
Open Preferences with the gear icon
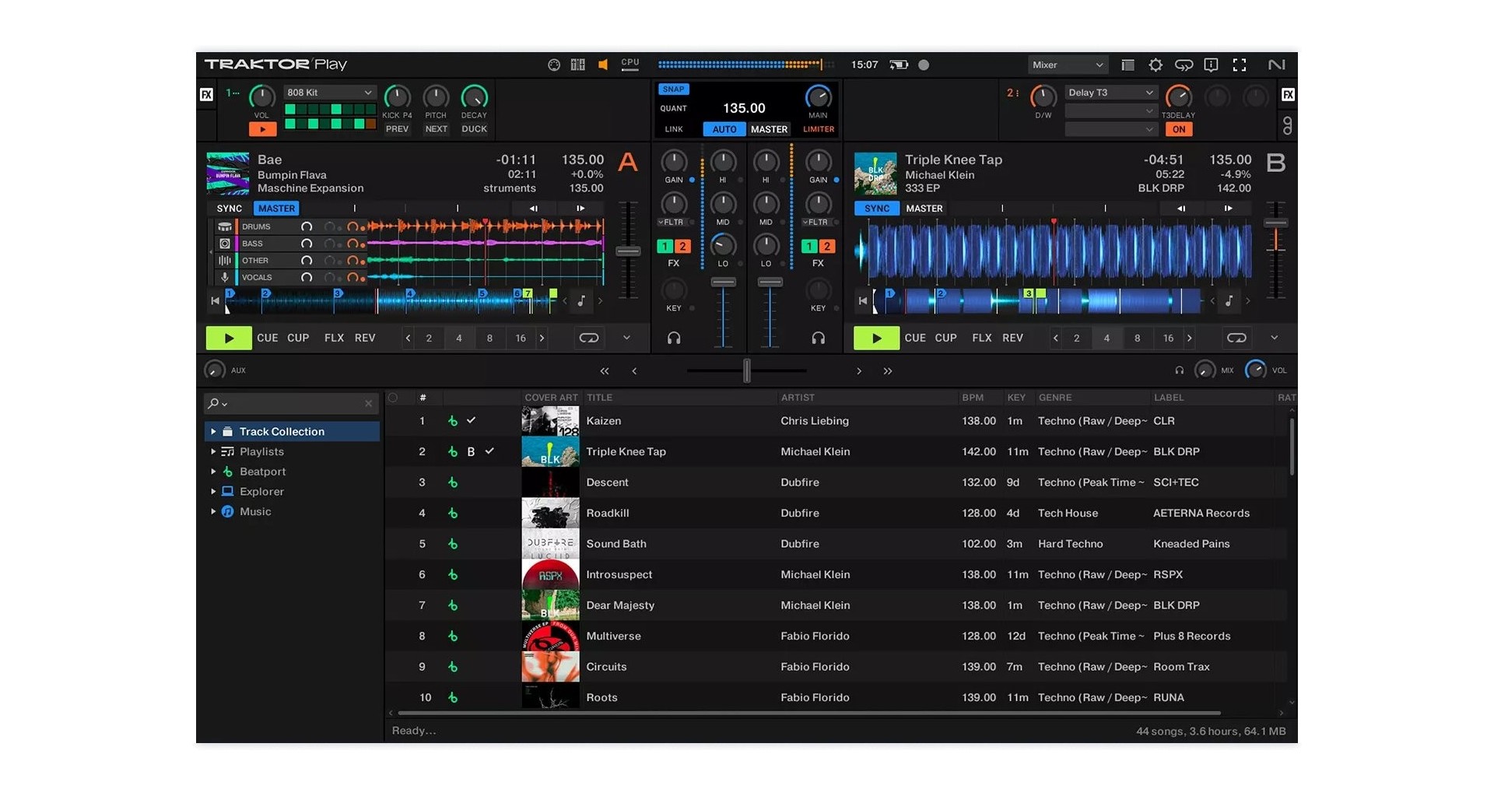coord(1156,65)
